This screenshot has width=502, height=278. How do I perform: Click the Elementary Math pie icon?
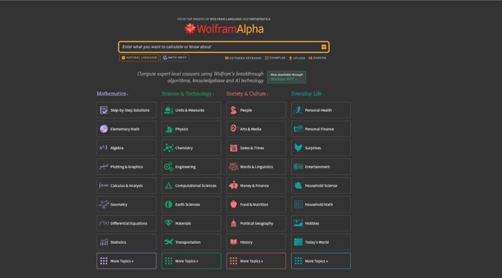point(104,129)
